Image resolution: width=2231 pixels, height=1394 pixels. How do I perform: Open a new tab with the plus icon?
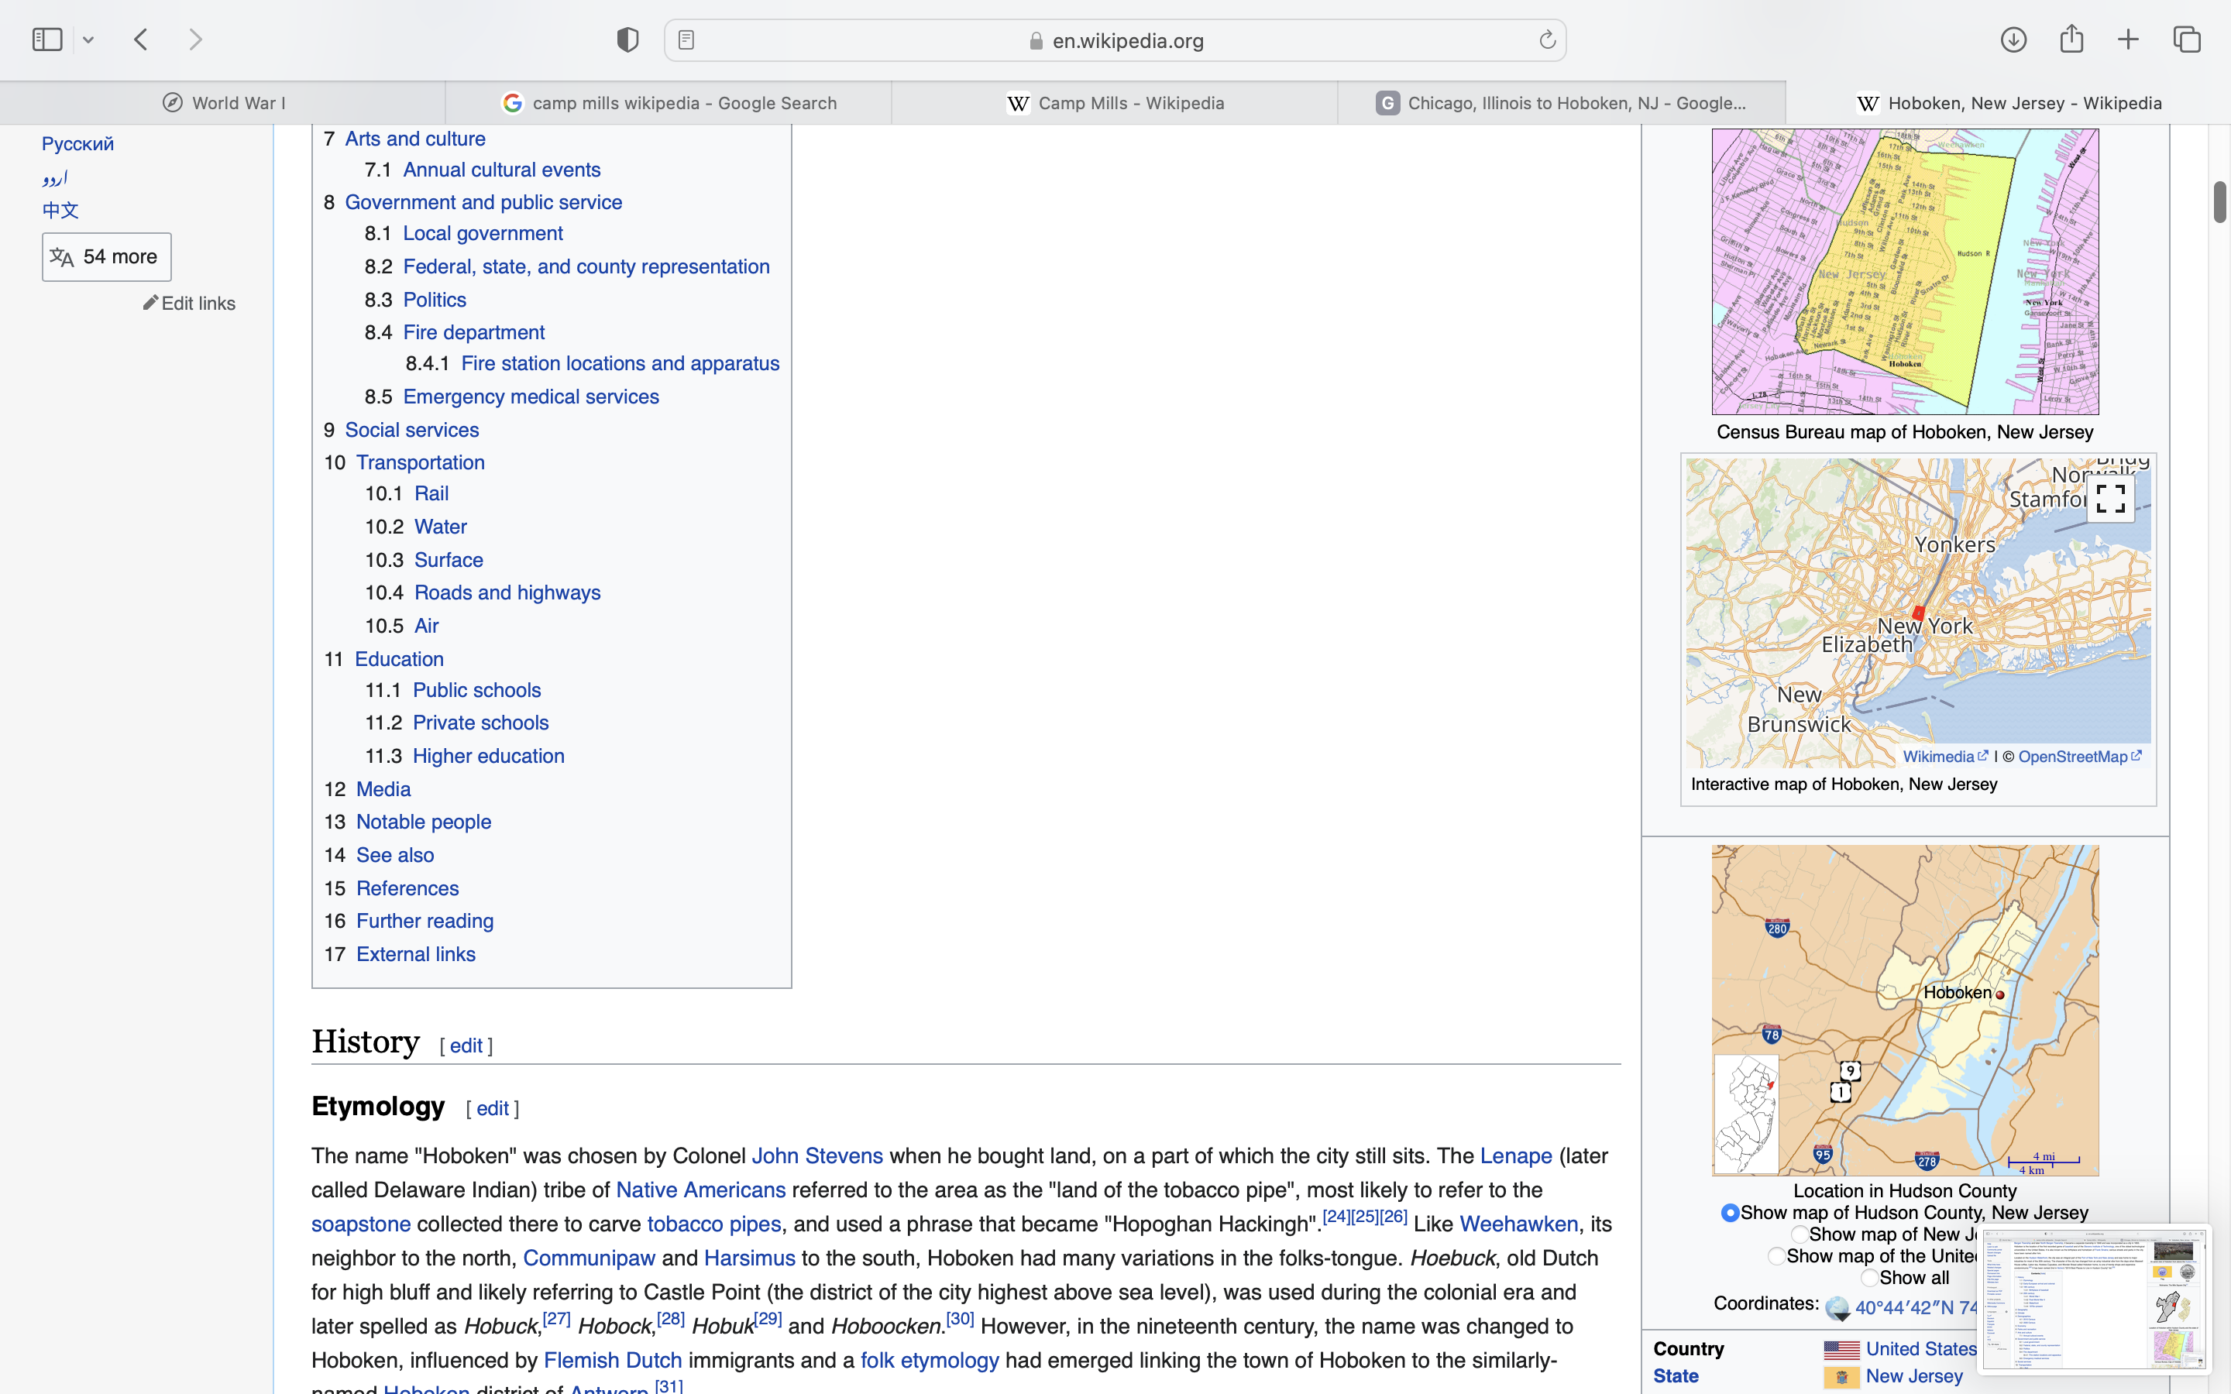2129,39
